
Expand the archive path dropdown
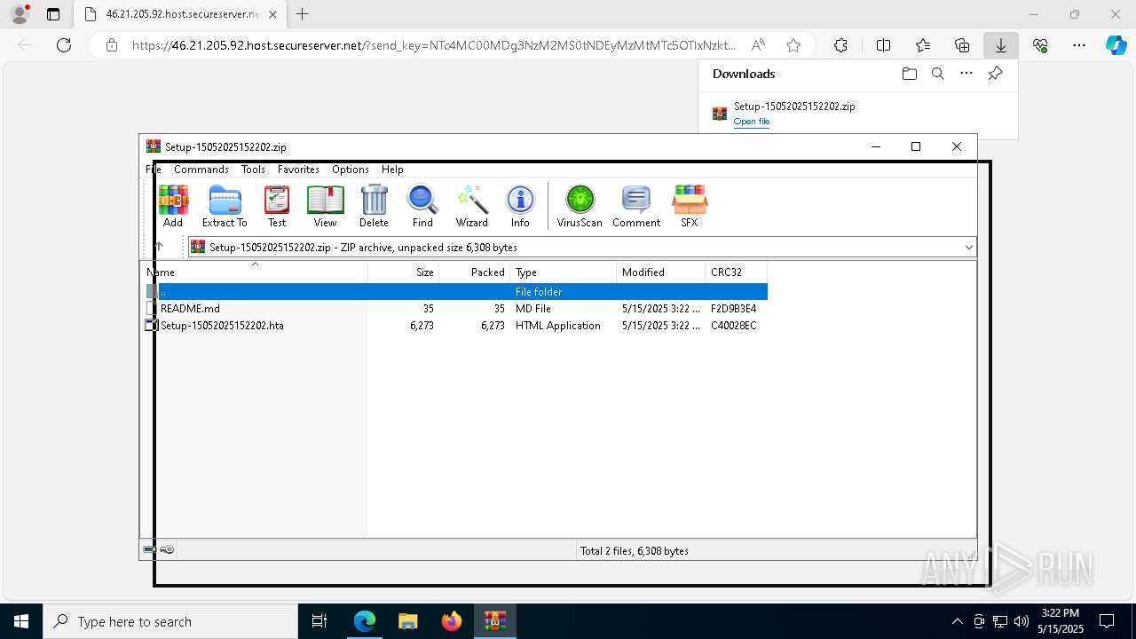pos(968,248)
